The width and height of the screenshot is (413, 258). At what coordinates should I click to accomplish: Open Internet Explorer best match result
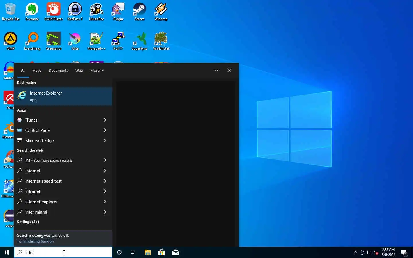[x=63, y=96]
